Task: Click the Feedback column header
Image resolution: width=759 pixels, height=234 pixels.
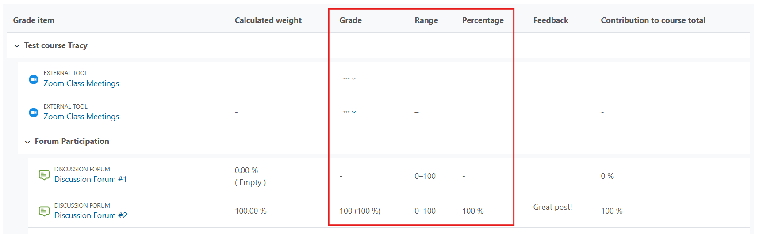Action: [x=551, y=20]
